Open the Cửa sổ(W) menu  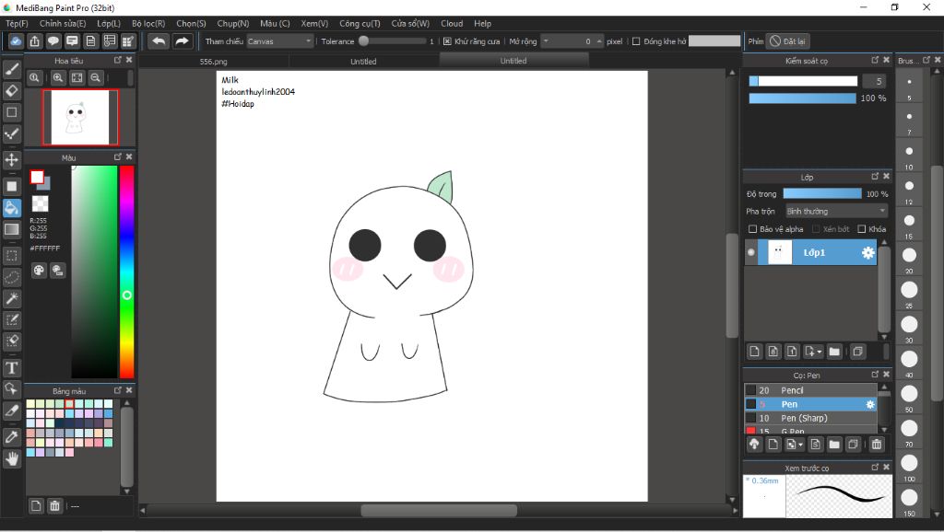(x=410, y=23)
